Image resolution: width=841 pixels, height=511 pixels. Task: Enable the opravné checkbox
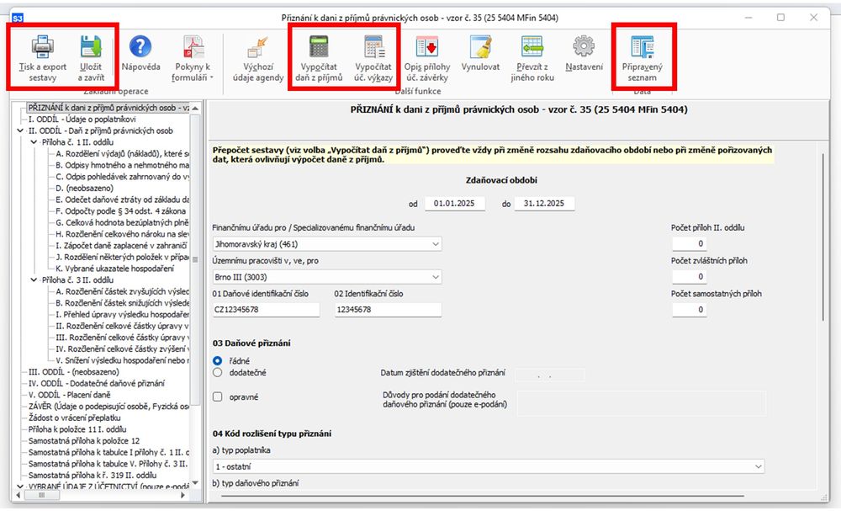coord(218,397)
